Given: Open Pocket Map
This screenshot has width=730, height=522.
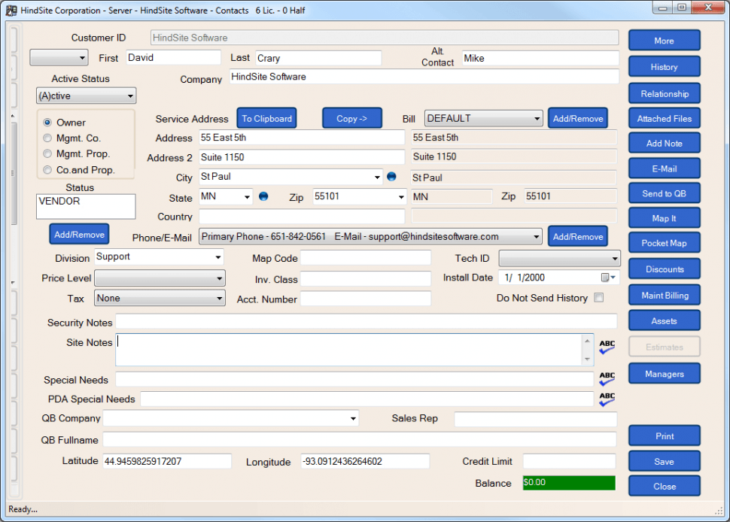Looking at the screenshot, I should click(x=665, y=243).
